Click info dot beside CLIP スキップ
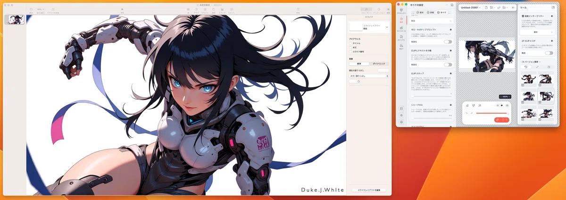This screenshot has width=566, height=200. (x=451, y=74)
